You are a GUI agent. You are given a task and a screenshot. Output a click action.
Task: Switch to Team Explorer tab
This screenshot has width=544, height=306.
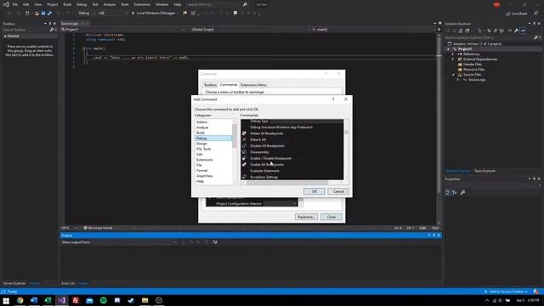tap(484, 171)
